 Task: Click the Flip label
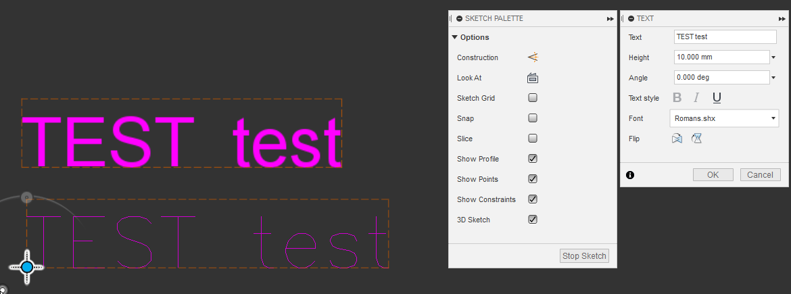click(634, 139)
